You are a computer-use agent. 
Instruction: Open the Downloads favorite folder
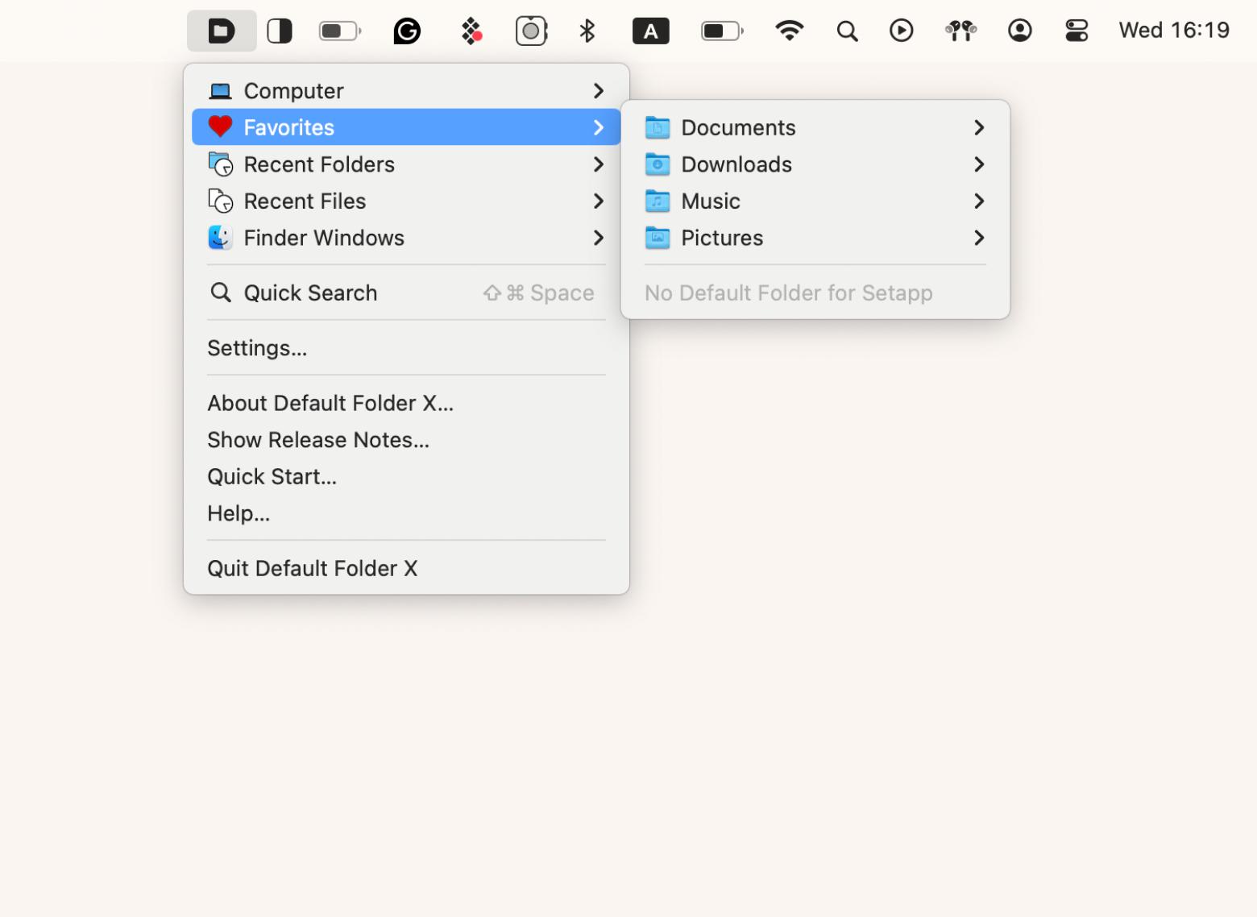pos(815,164)
